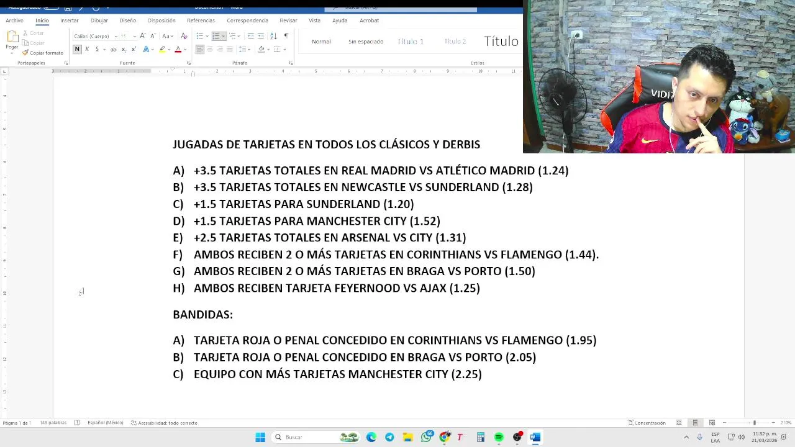The height and width of the screenshot is (447, 795).
Task: Apply subscript formatting
Action: (x=124, y=49)
